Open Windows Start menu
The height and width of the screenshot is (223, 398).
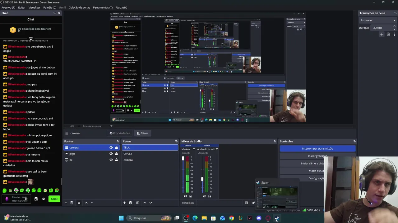(x=121, y=218)
